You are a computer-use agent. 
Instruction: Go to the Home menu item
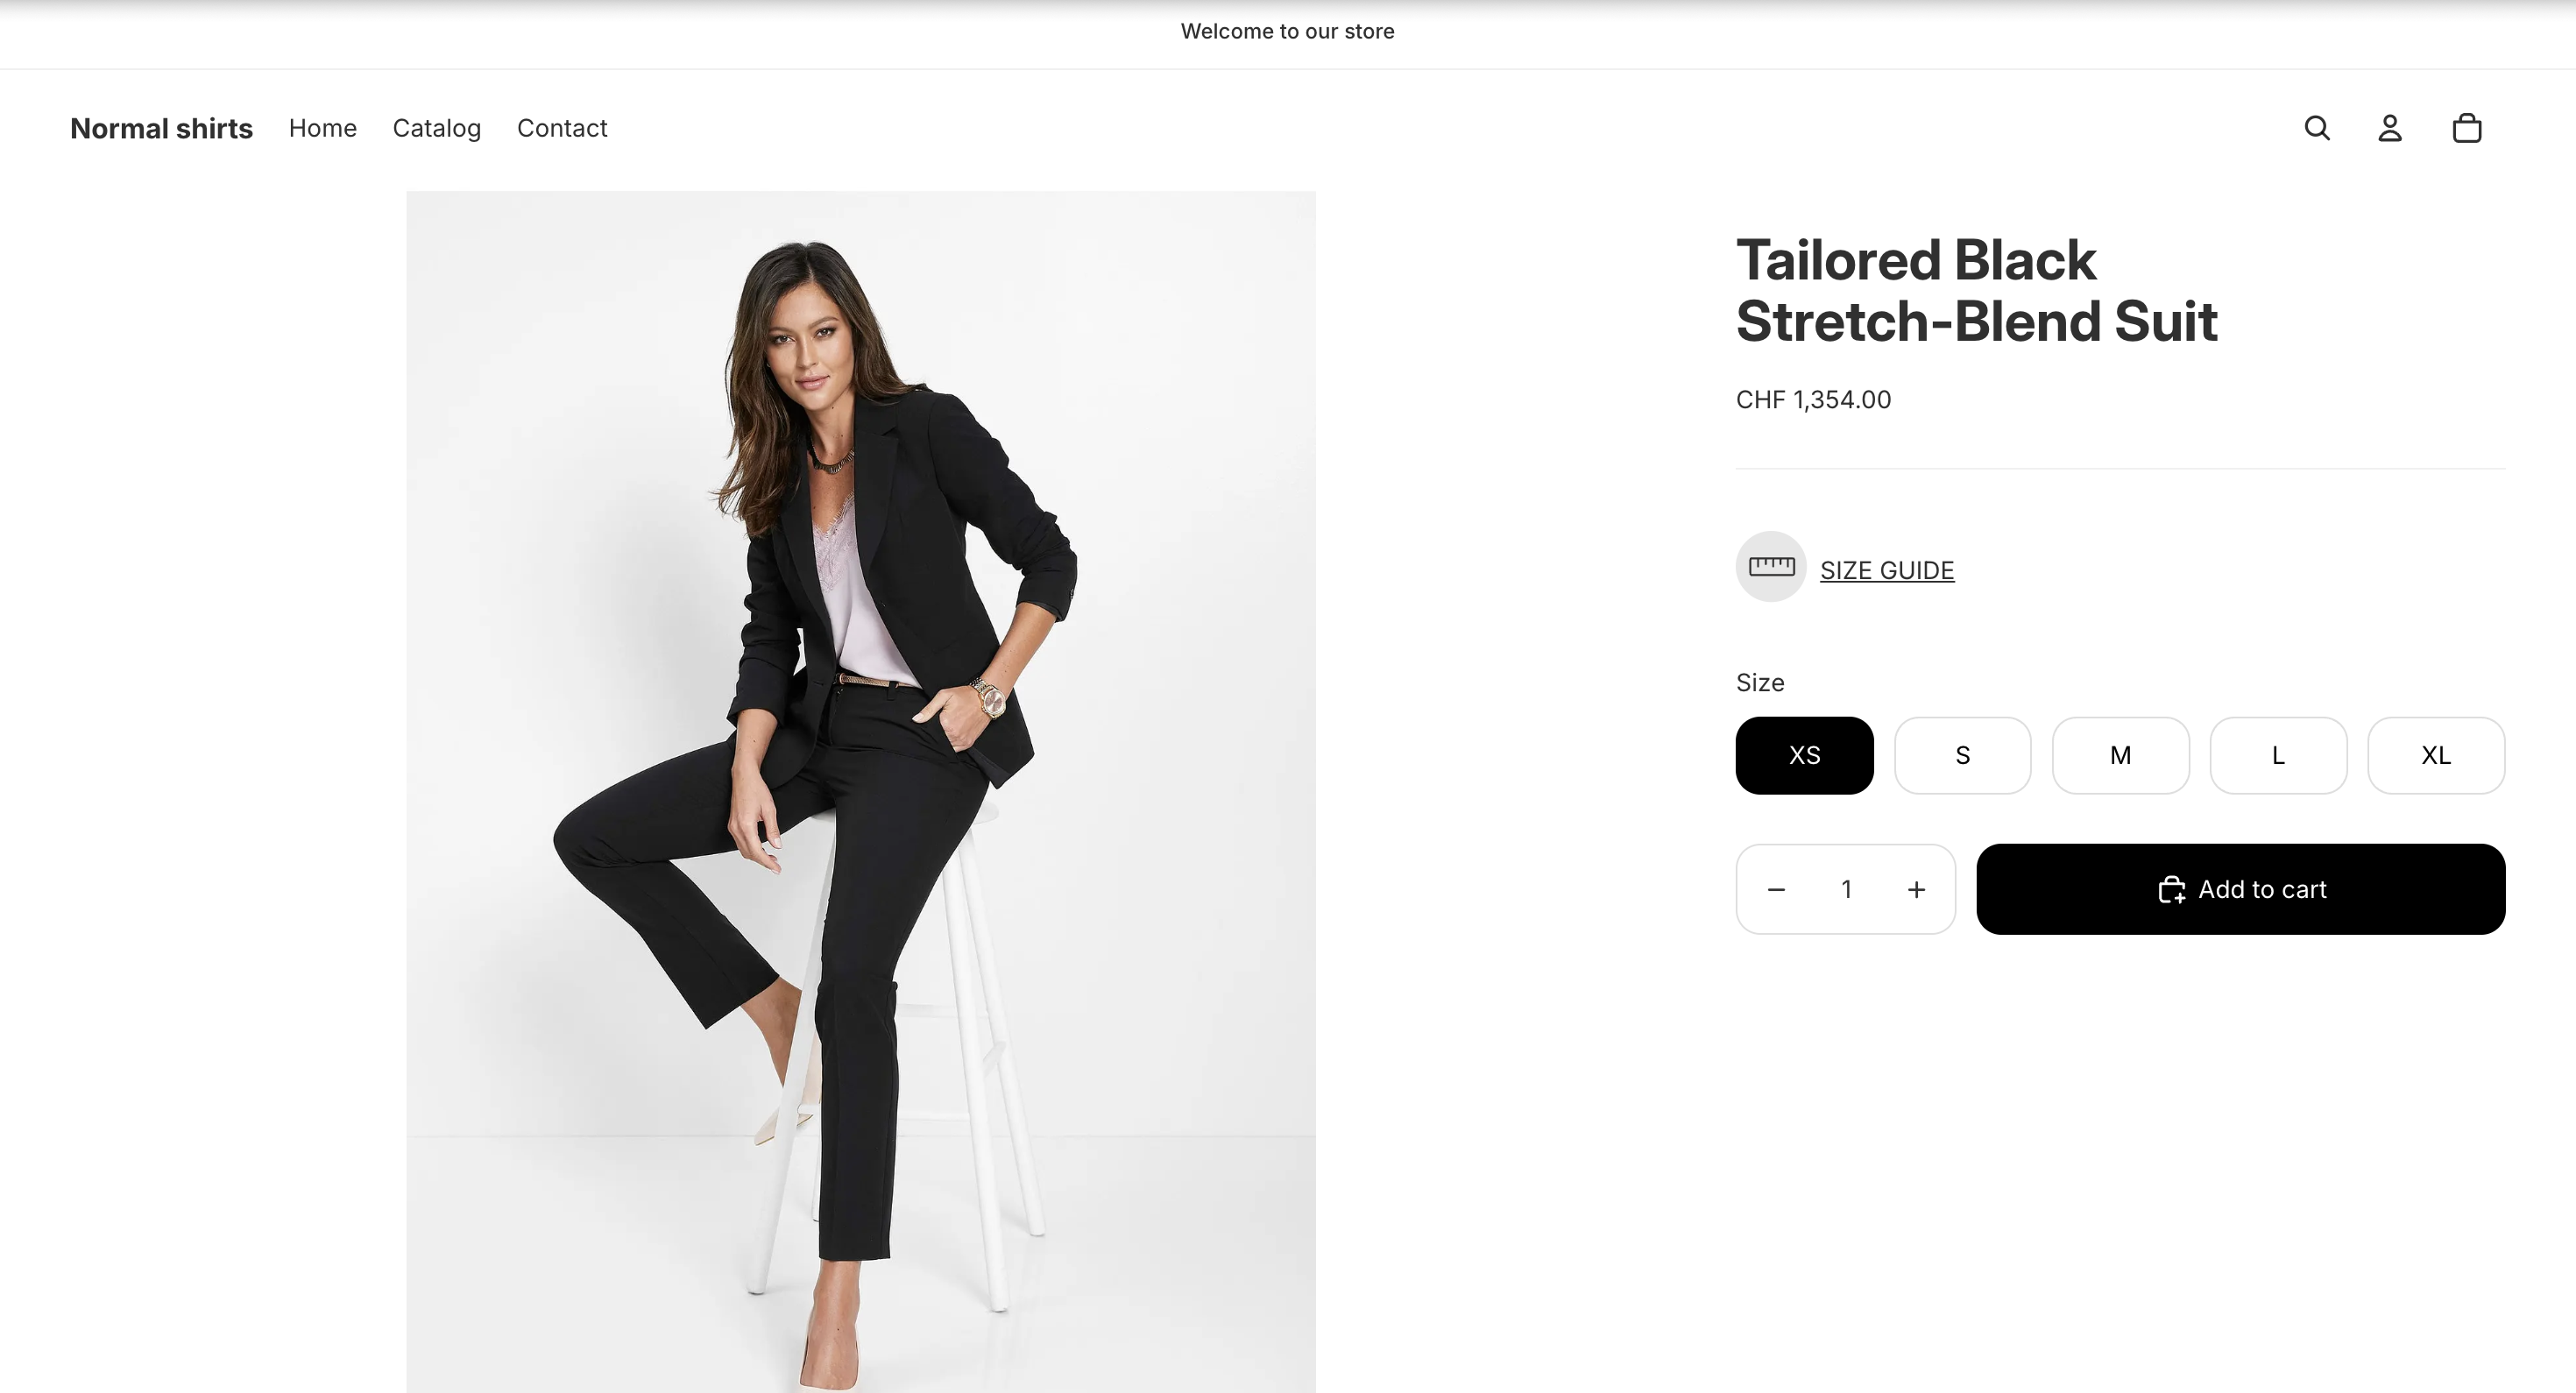322,128
